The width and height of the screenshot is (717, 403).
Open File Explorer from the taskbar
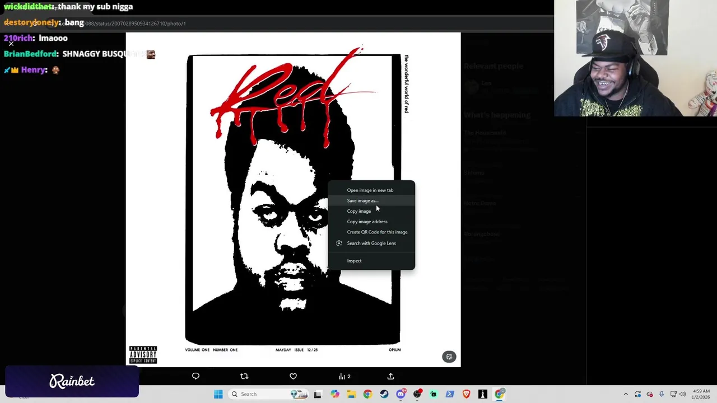pyautogui.click(x=351, y=394)
